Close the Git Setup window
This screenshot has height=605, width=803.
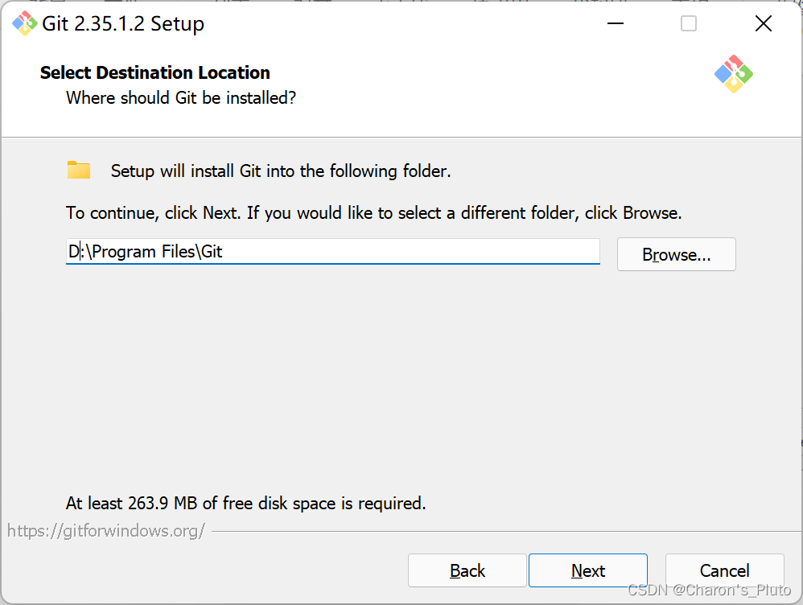tap(764, 24)
